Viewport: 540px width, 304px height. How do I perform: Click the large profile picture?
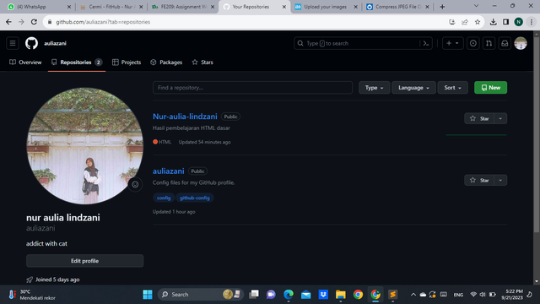84,146
